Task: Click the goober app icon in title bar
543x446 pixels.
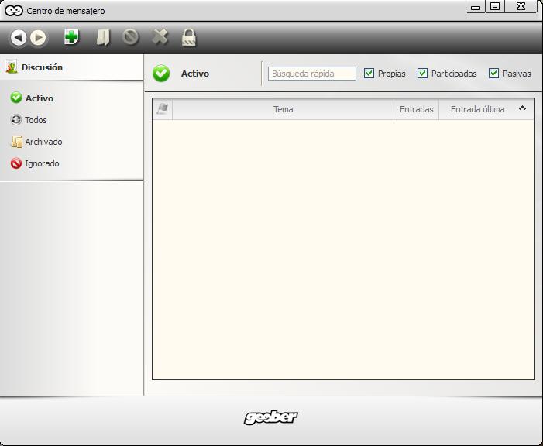Action: coord(14,11)
